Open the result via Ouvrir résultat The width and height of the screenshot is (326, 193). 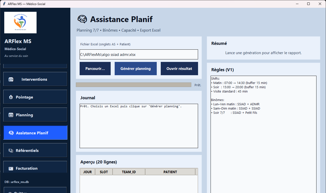pyautogui.click(x=179, y=68)
